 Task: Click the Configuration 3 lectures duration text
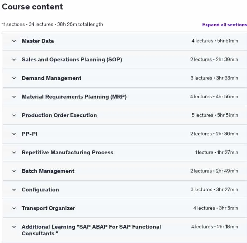point(214,190)
